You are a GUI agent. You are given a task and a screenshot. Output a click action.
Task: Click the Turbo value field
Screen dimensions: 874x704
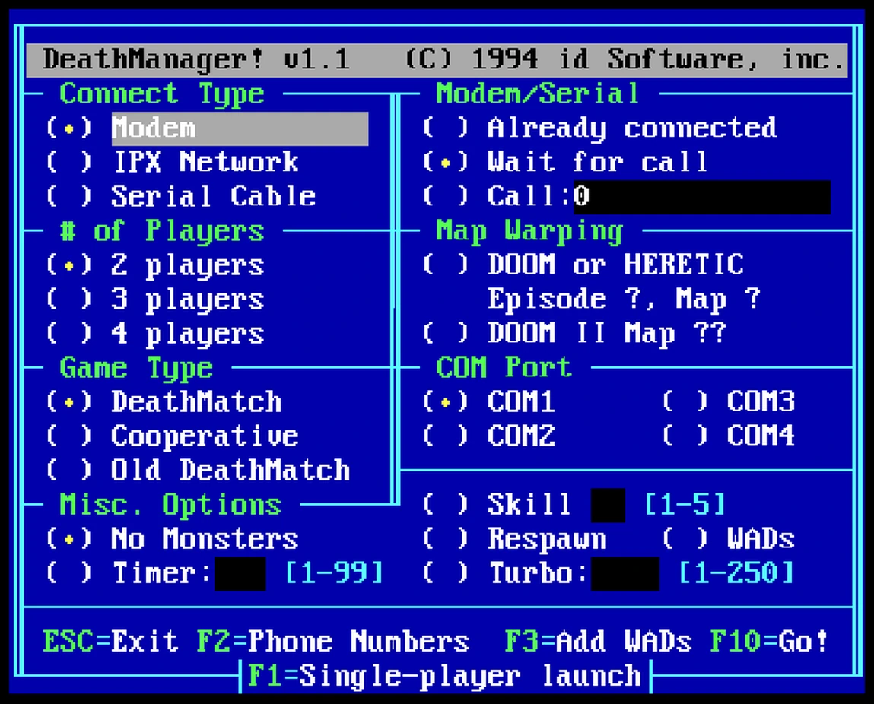click(625, 574)
